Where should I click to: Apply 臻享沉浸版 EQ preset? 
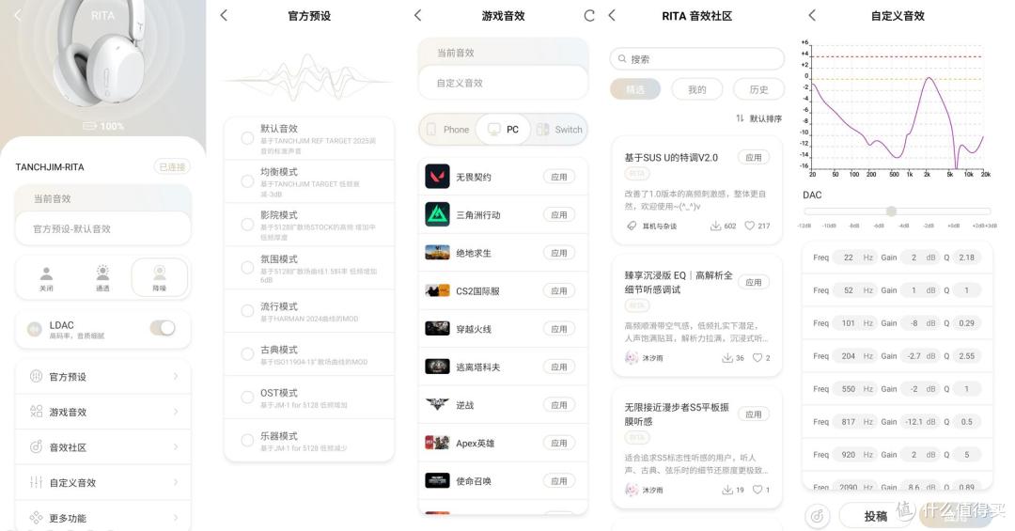pyautogui.click(x=754, y=282)
